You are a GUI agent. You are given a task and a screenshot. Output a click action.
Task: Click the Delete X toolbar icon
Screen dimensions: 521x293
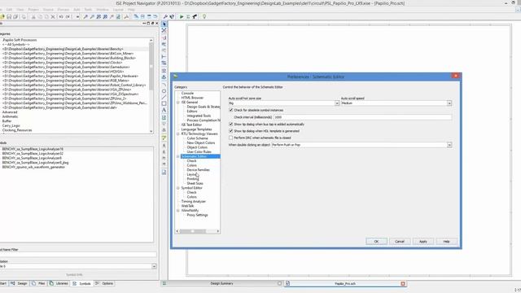pos(53,16)
